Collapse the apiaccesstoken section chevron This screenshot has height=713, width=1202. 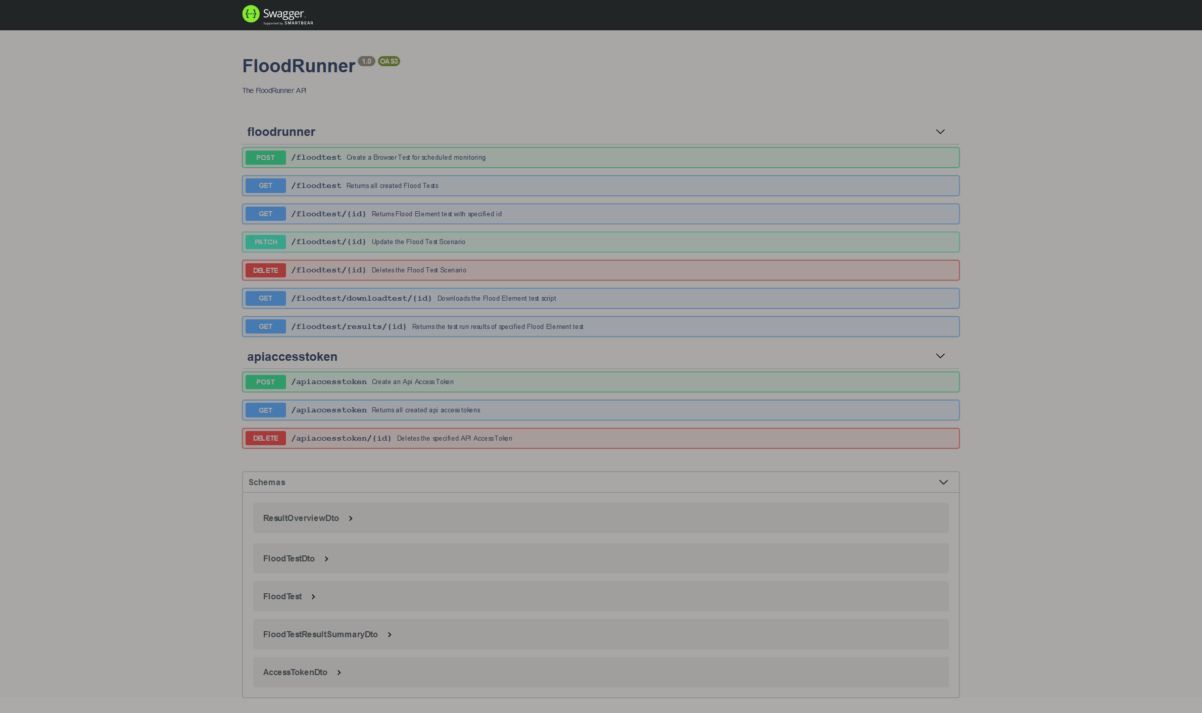point(940,356)
